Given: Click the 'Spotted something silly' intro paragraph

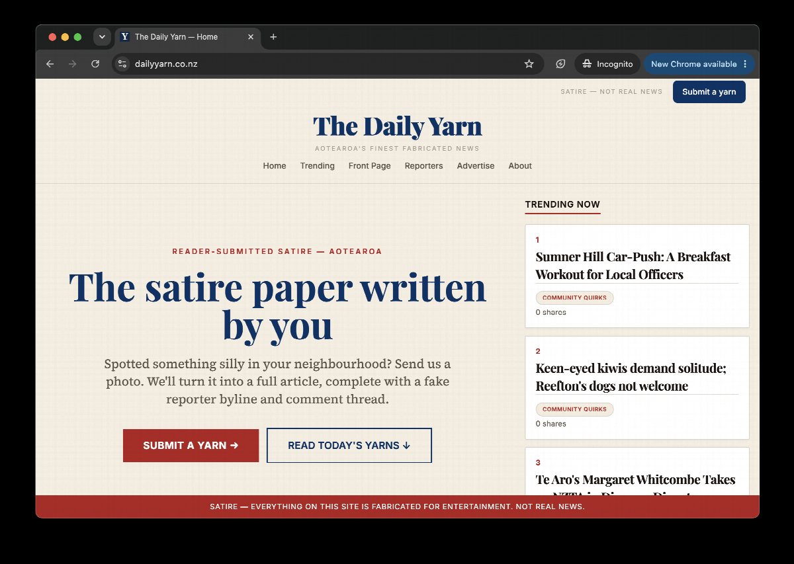Looking at the screenshot, I should point(277,382).
